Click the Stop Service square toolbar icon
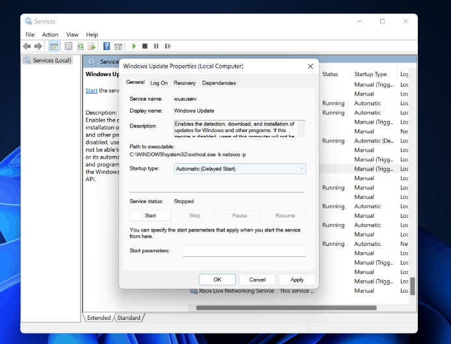The height and width of the screenshot is (344, 451). pyautogui.click(x=145, y=46)
